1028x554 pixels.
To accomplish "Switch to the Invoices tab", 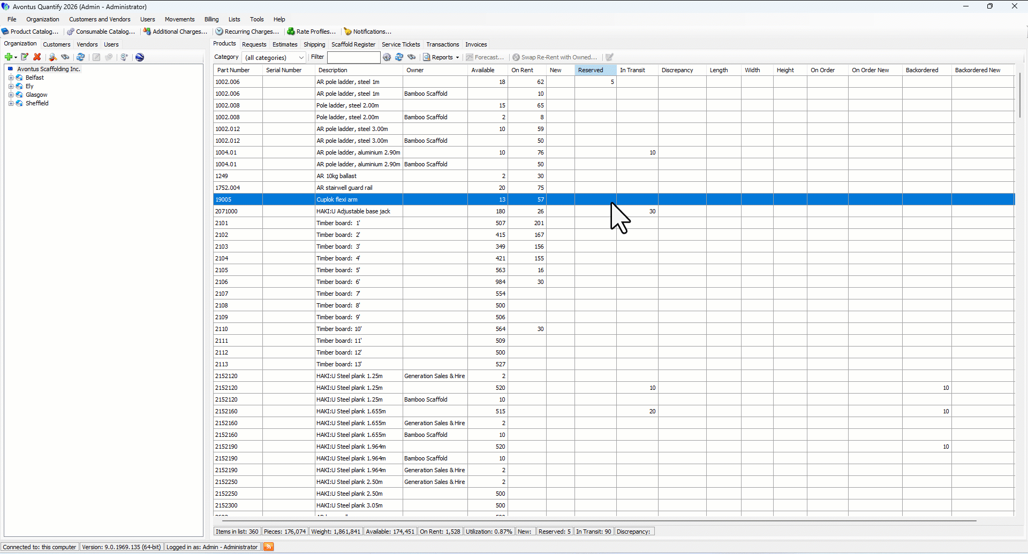I will (x=476, y=44).
